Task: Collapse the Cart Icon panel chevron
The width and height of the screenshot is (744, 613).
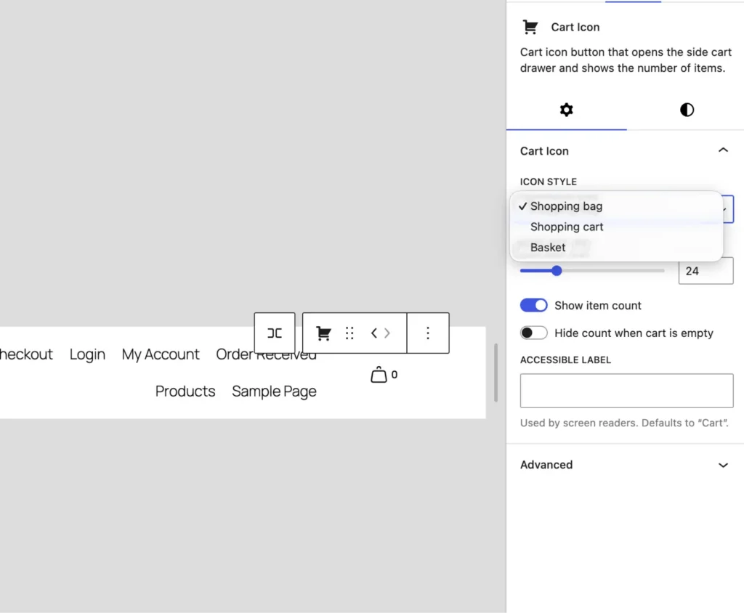Action: 723,150
